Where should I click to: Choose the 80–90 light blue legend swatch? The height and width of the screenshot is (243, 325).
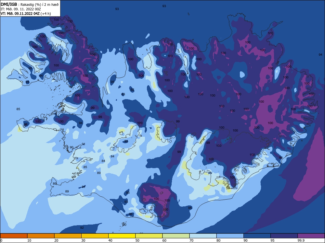tap(230, 236)
